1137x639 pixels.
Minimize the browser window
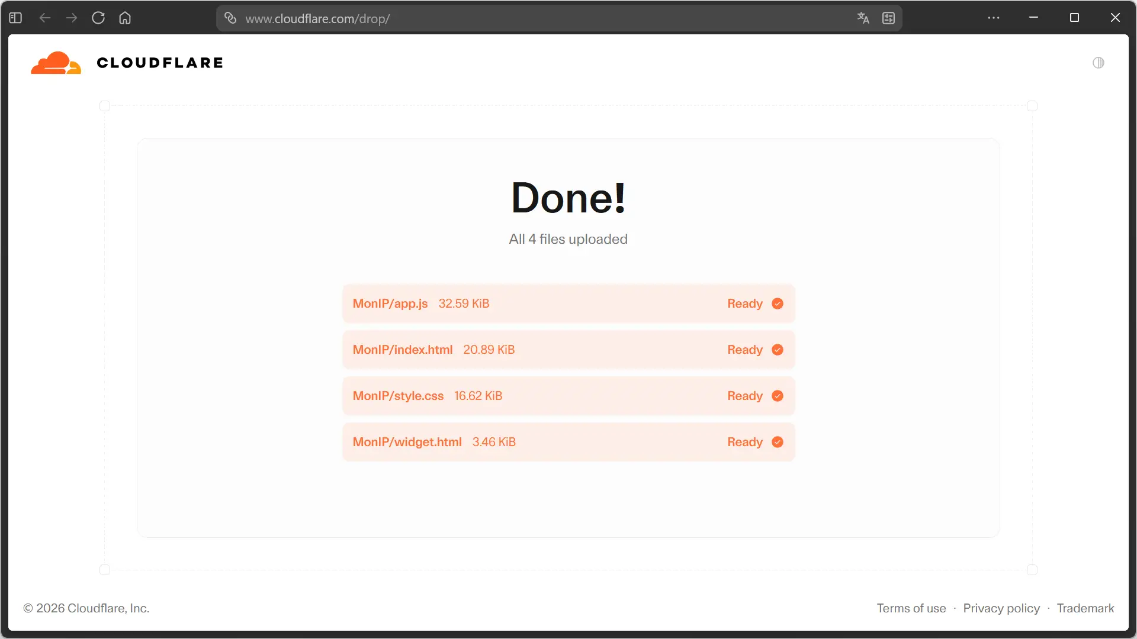pos(1034,18)
